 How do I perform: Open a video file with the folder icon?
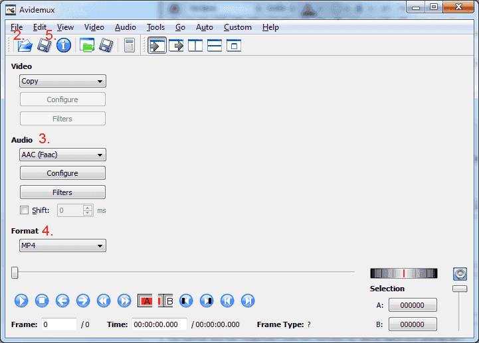(25, 46)
